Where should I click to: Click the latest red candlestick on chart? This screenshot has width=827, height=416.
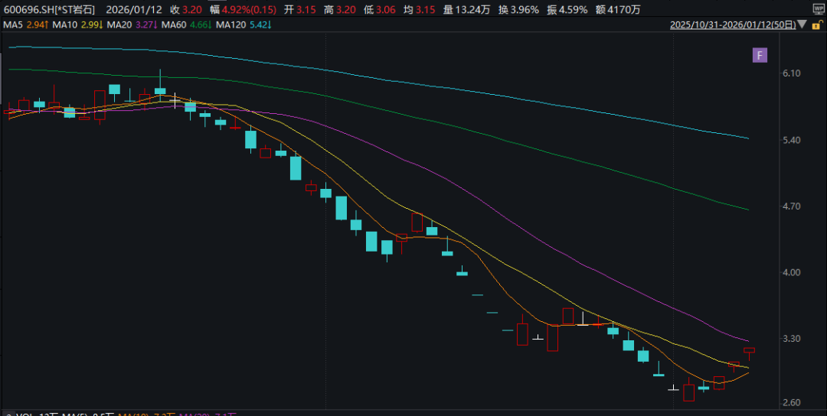click(x=749, y=351)
